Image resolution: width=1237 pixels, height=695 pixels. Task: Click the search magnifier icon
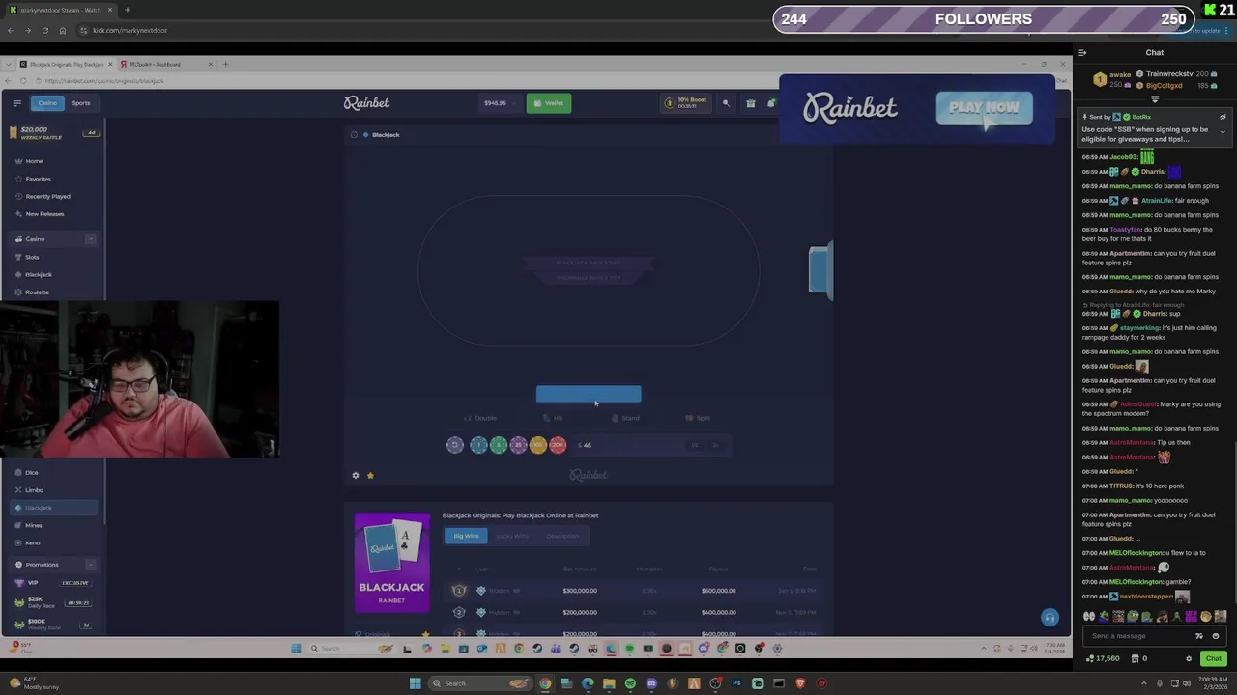click(x=726, y=103)
